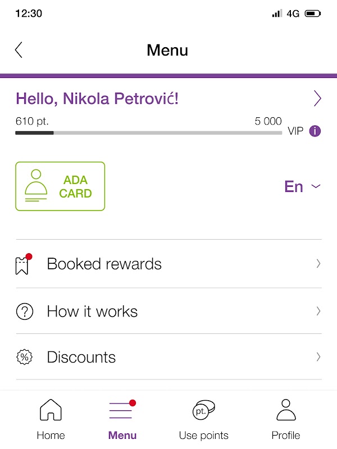Tap the VIP points progress bar
The width and height of the screenshot is (337, 449).
[149, 133]
